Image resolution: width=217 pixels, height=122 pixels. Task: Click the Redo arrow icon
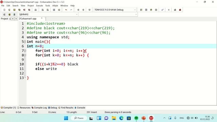(x=71, y=10)
